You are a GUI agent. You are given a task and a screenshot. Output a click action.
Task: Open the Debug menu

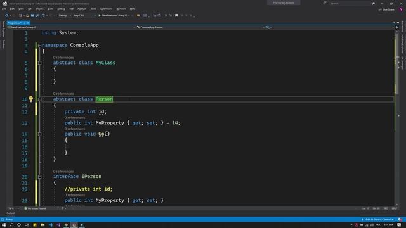(x=61, y=9)
